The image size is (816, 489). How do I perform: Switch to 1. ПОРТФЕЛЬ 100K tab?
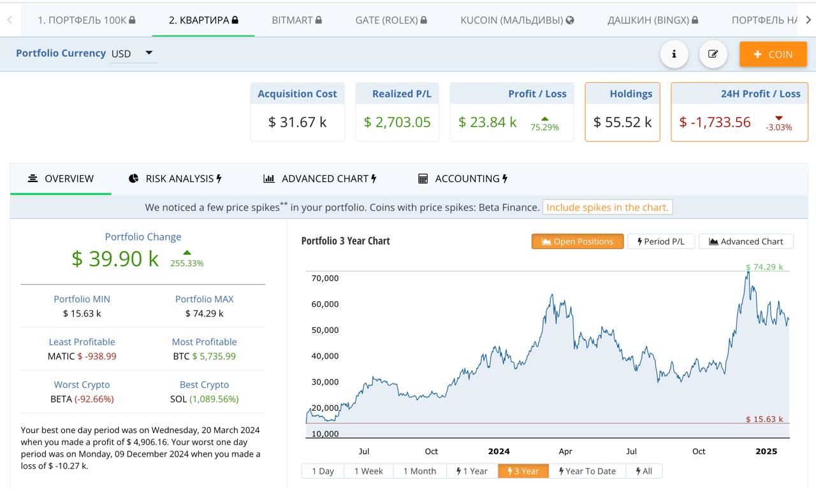tap(87, 20)
